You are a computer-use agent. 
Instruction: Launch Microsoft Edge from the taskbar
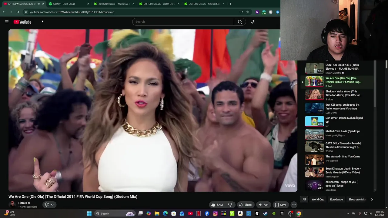(165, 213)
